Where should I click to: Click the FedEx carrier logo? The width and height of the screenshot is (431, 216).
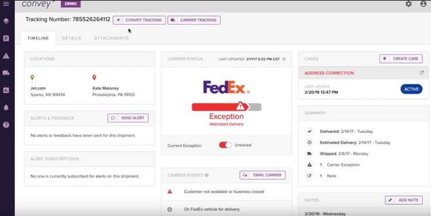point(226,87)
